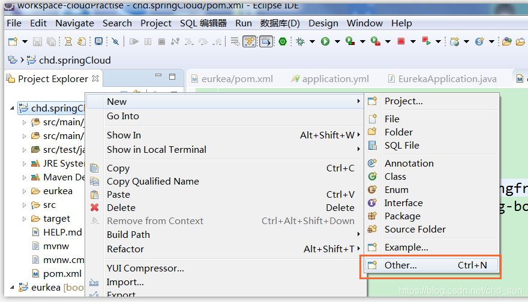Click the Drop to Frame toolbar icon
The image size is (528, 302).
point(235,41)
